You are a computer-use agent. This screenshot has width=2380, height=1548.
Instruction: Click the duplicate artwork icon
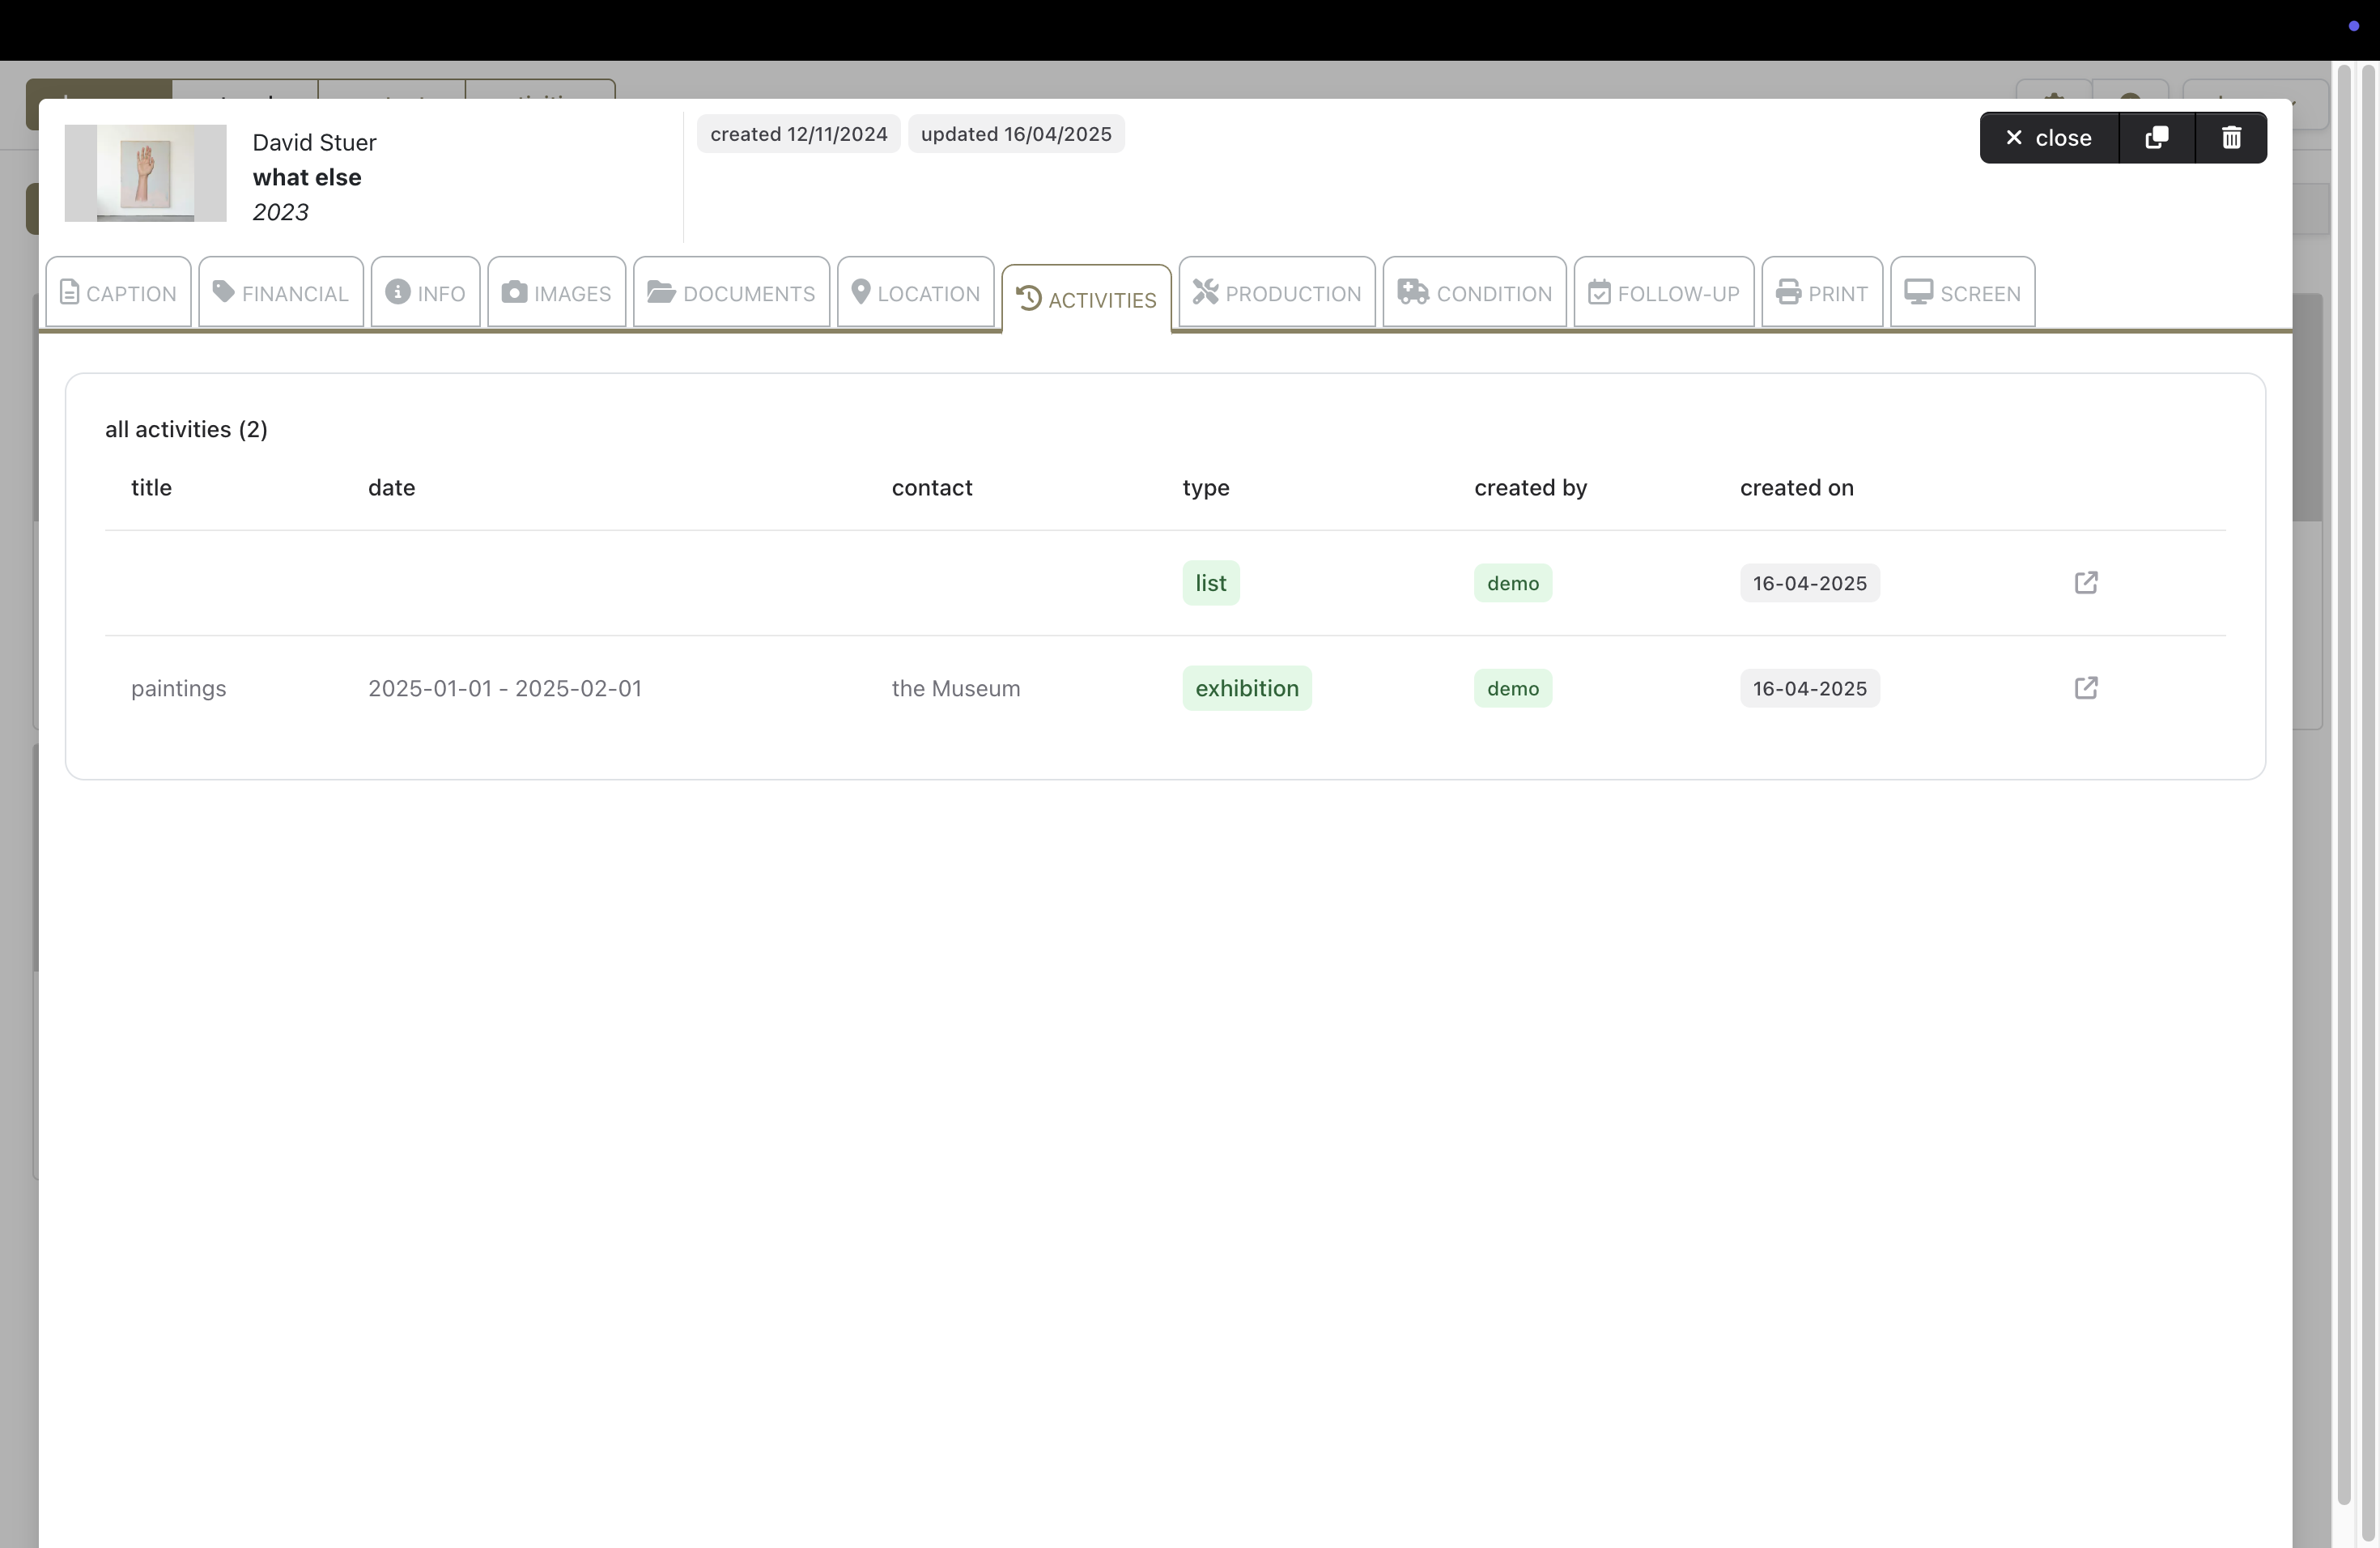(x=2157, y=138)
